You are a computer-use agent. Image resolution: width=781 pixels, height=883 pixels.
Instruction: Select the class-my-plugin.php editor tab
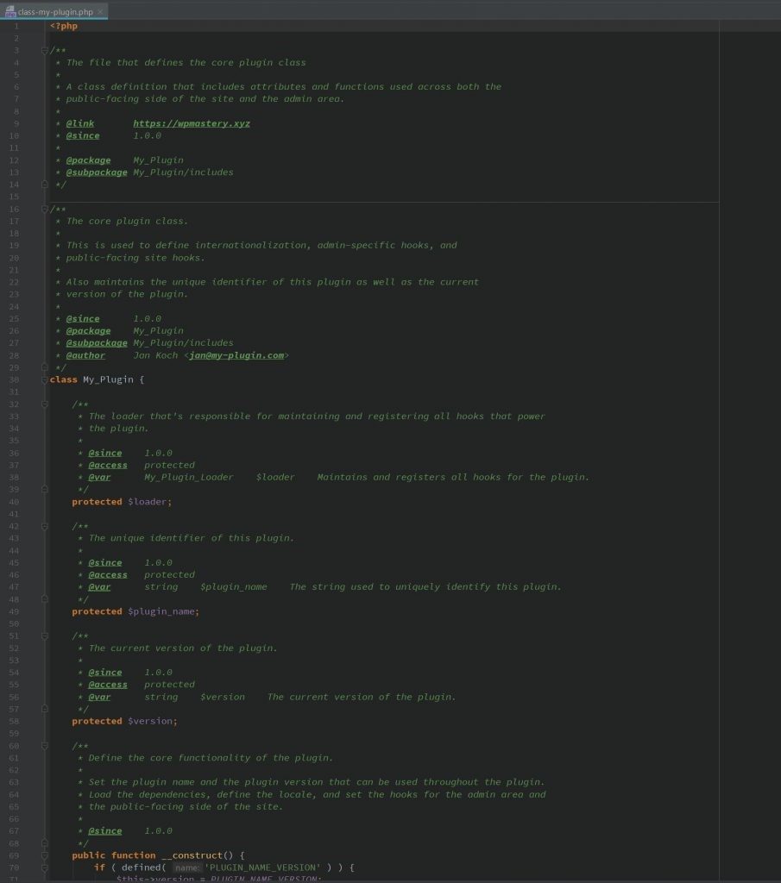coord(54,11)
